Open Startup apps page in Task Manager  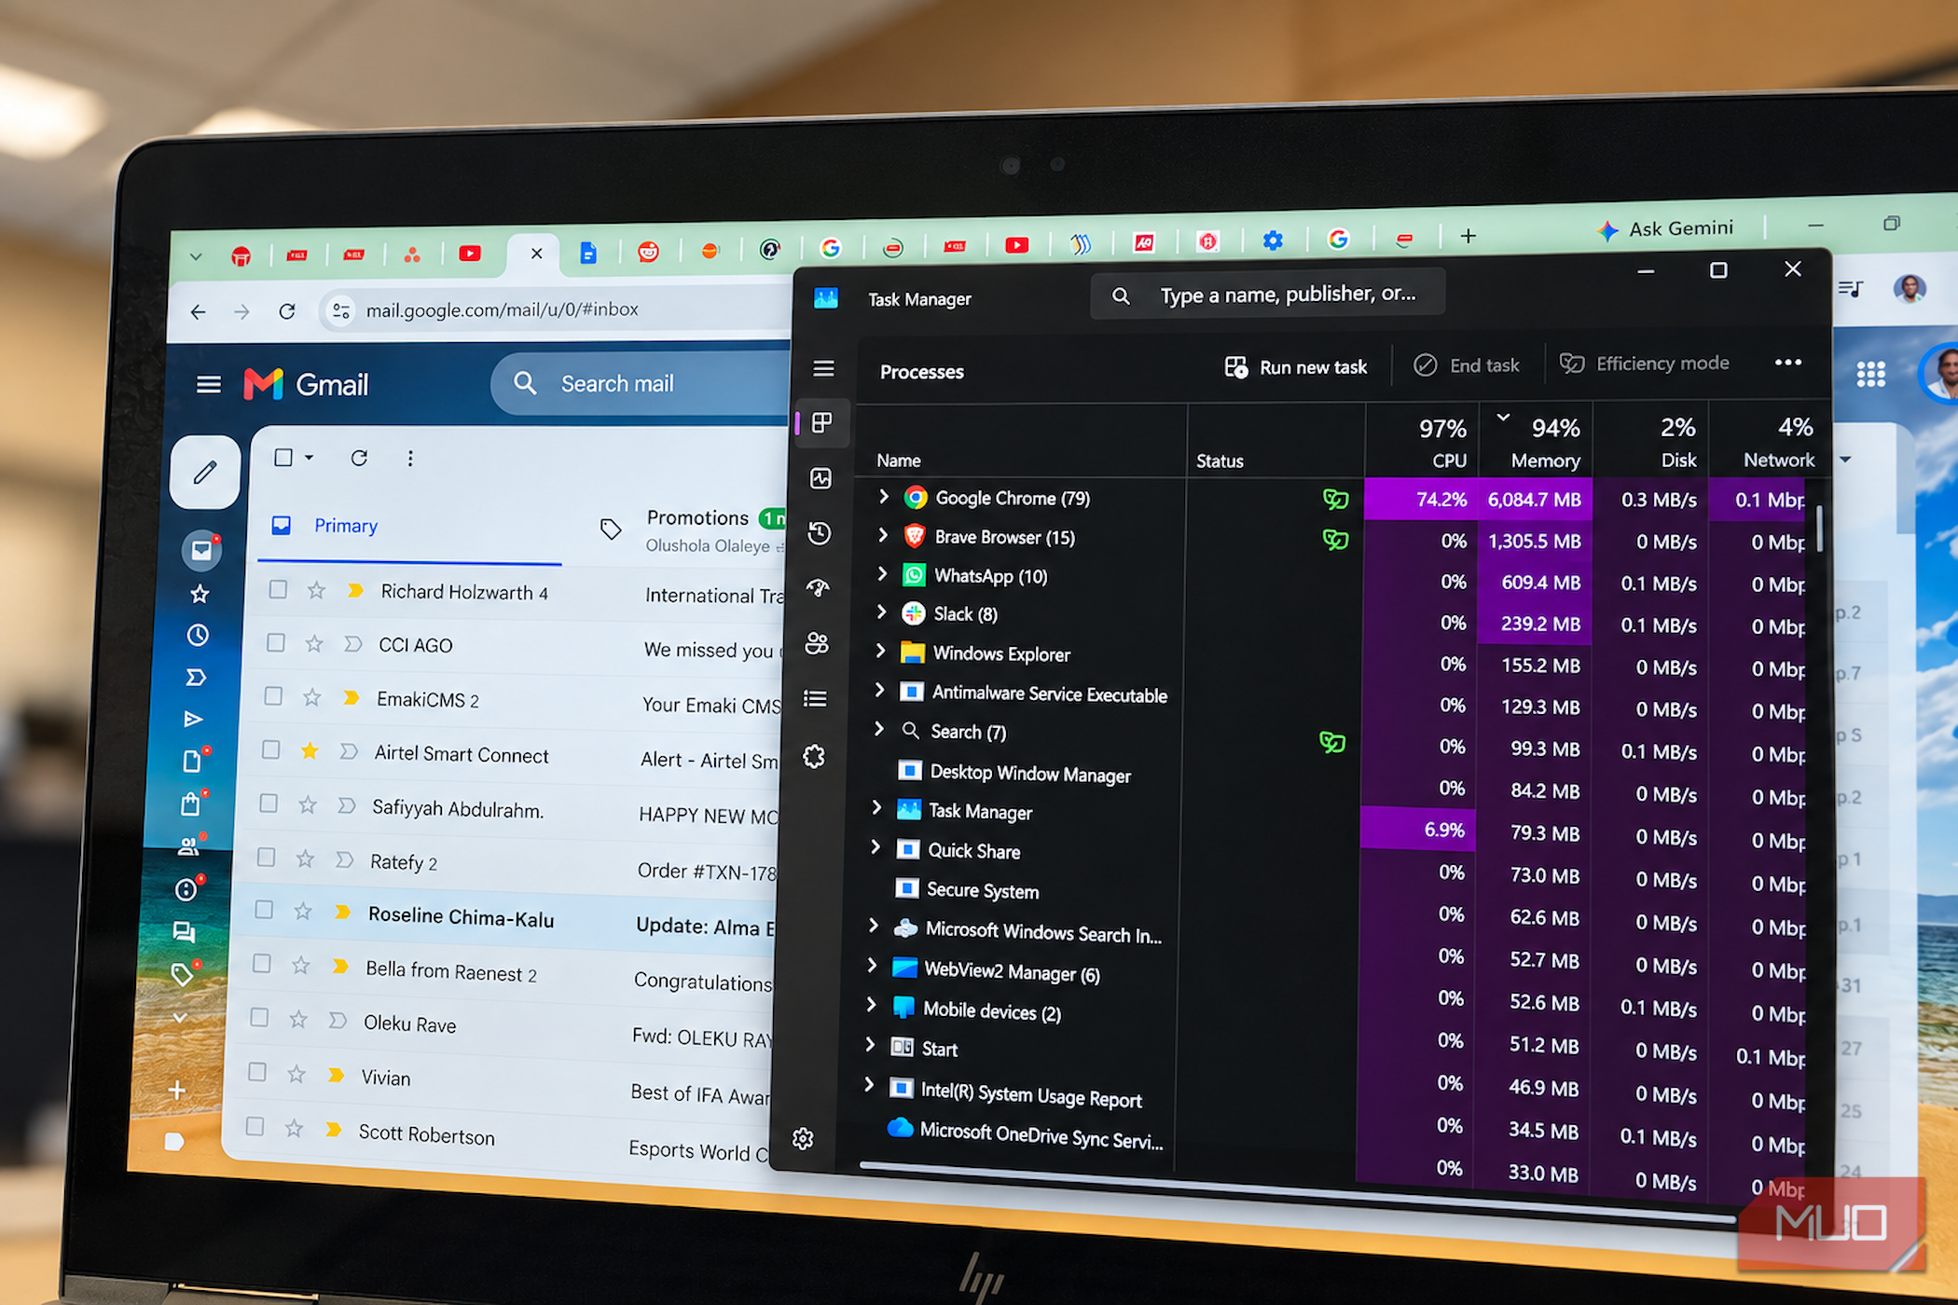(818, 587)
